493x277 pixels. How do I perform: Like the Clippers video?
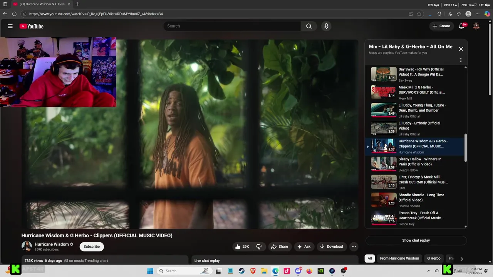(242, 247)
